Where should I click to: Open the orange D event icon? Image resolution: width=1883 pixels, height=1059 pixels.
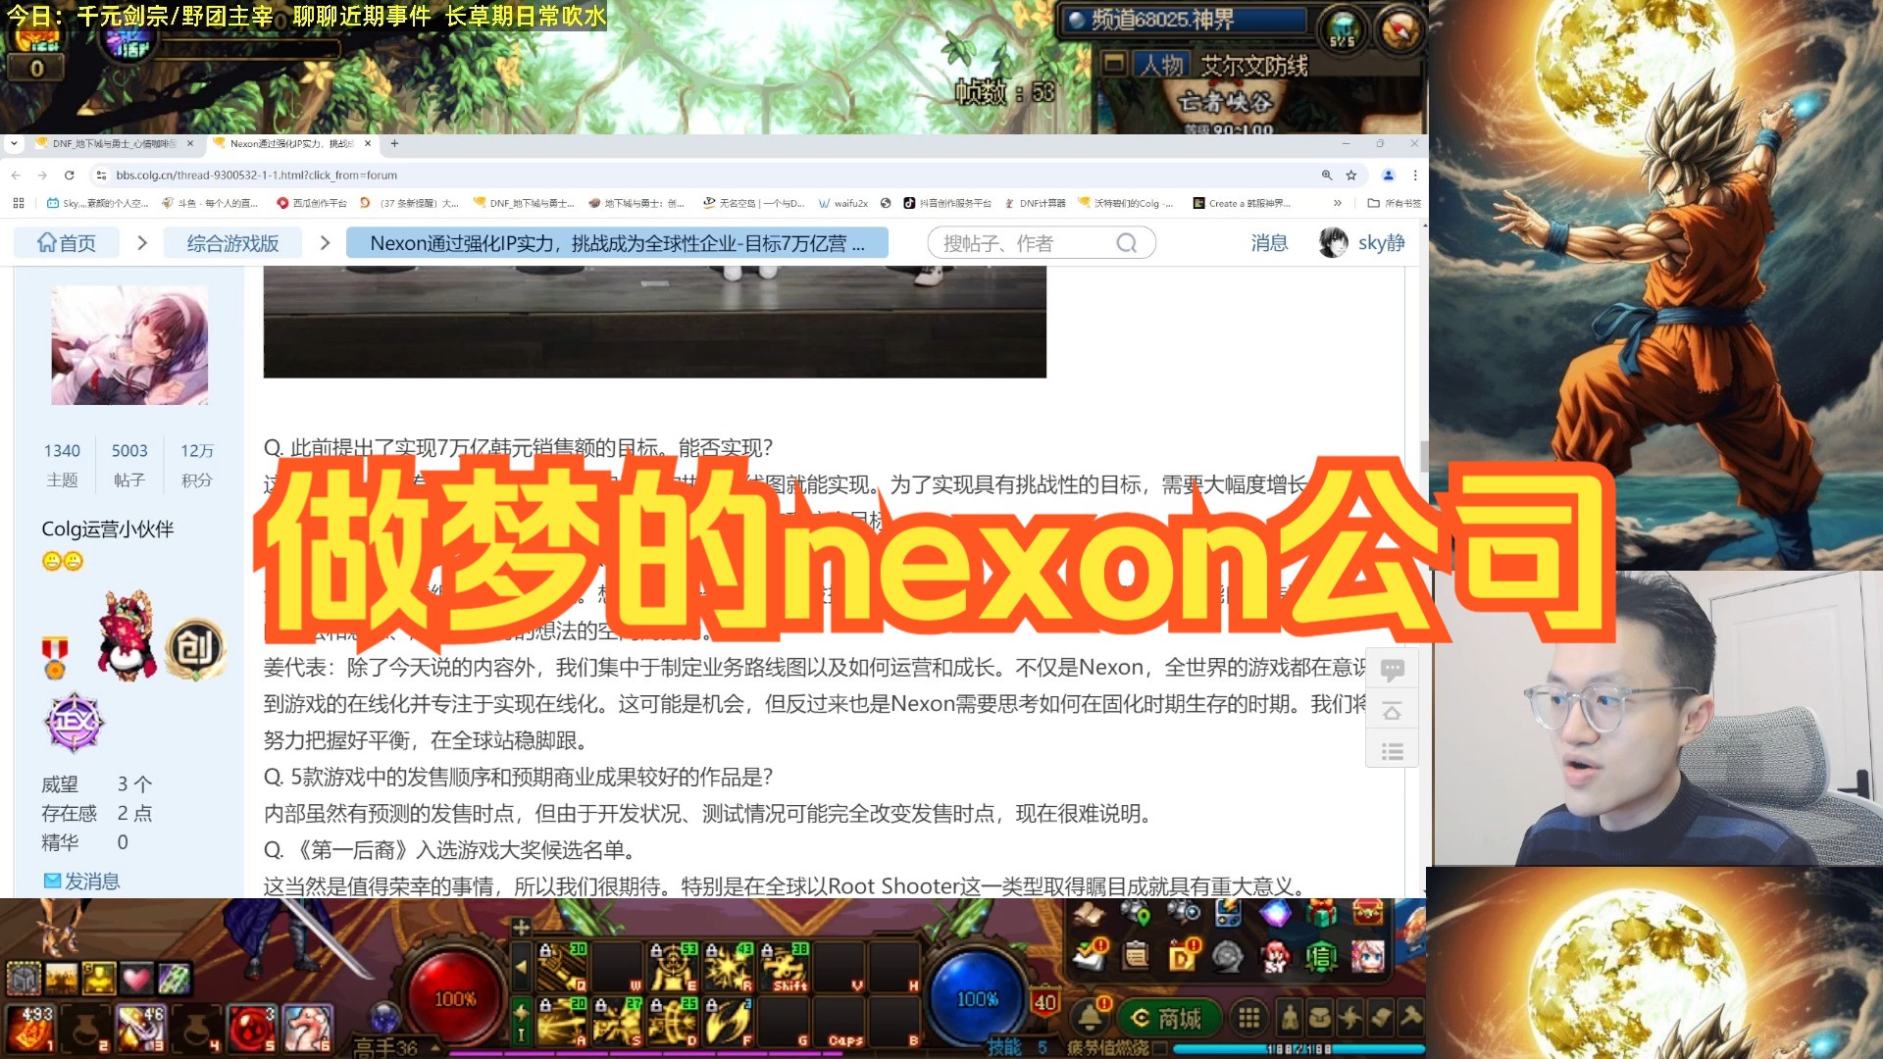pos(1183,955)
